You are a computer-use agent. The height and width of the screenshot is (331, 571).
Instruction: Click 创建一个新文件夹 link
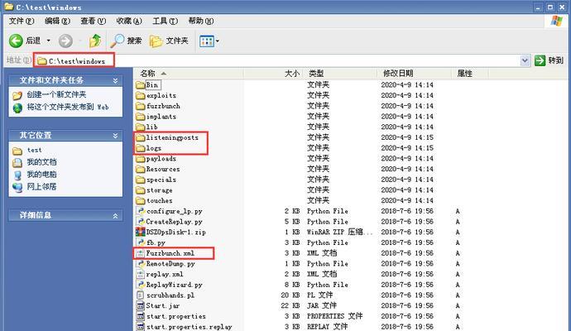pos(56,94)
